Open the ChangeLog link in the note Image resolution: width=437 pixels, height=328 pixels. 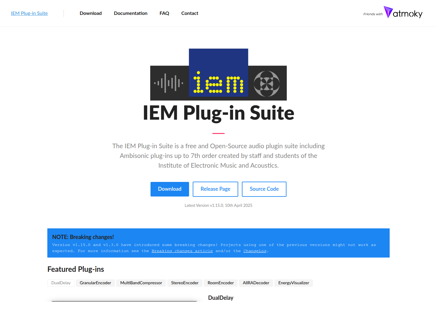coord(255,251)
